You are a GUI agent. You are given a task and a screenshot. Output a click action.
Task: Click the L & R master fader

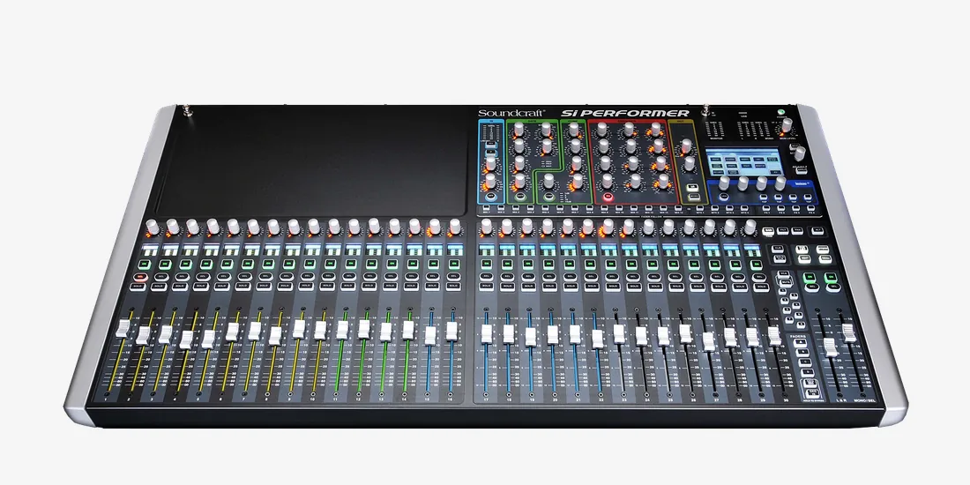click(830, 347)
